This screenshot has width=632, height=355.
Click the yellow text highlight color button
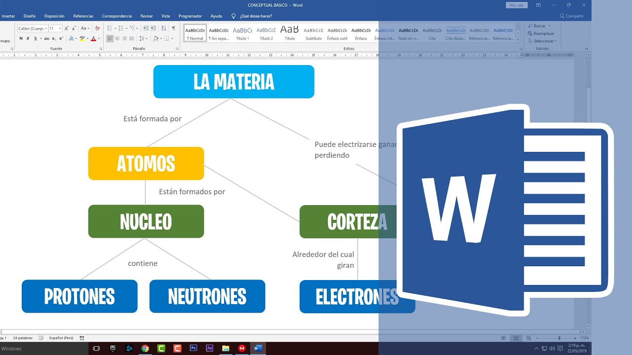(82, 38)
